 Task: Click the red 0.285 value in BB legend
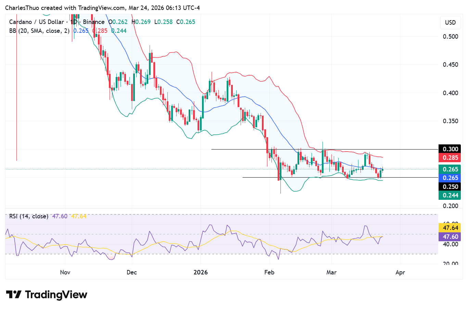100,31
